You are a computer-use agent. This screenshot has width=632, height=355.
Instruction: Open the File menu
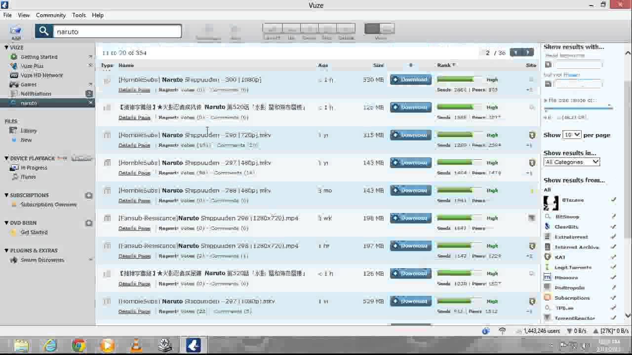pyautogui.click(x=7, y=15)
